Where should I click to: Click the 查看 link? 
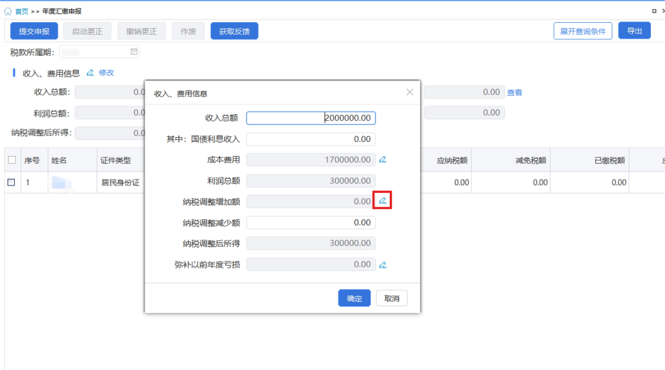[514, 93]
